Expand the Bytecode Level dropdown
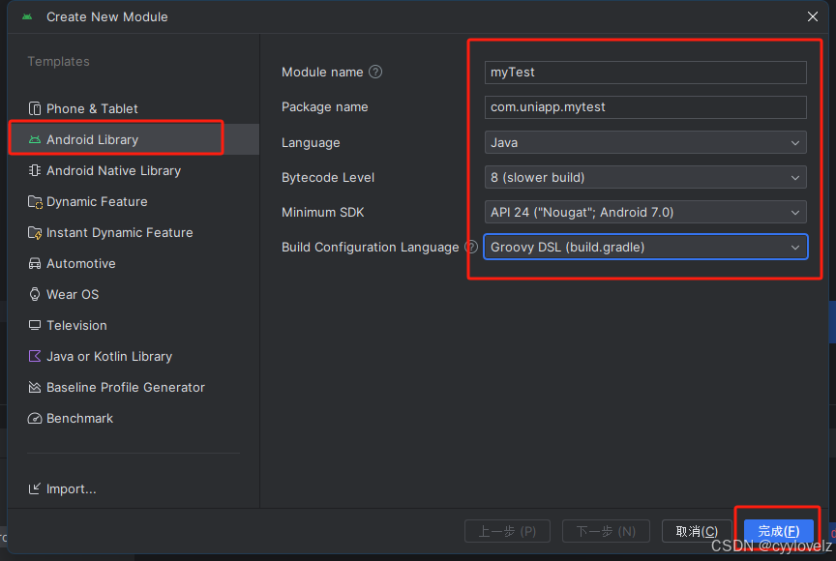 coord(645,177)
